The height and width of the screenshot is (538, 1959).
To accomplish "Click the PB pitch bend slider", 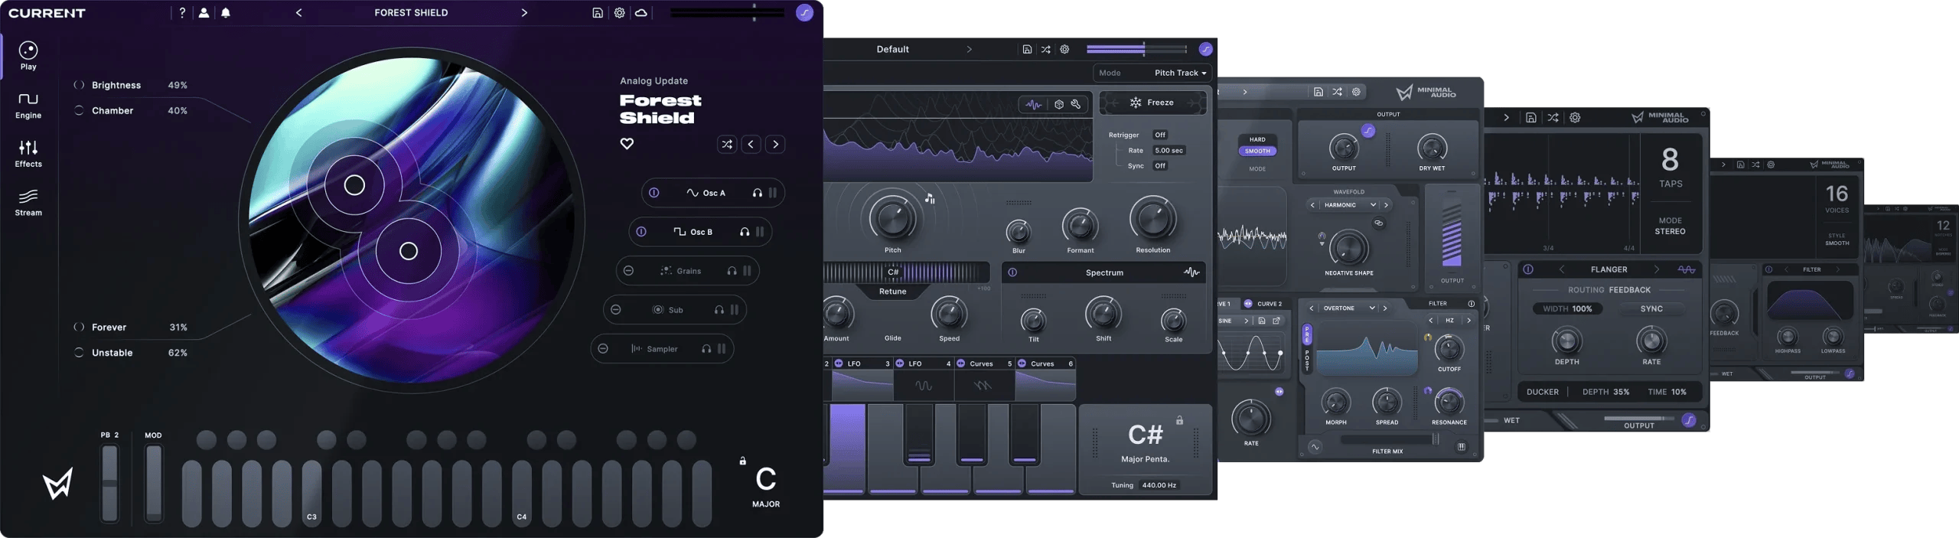I will [110, 484].
